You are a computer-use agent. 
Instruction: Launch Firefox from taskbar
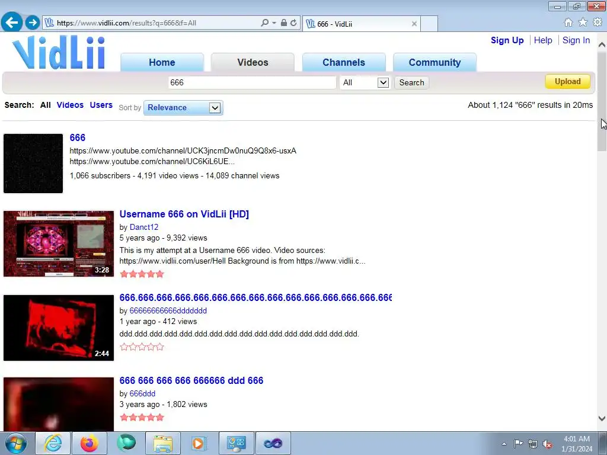pos(89,443)
